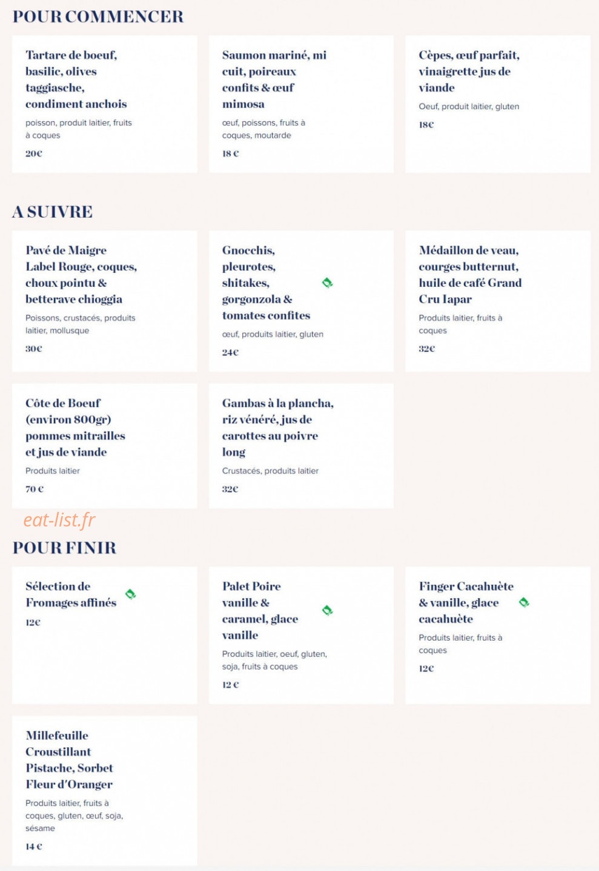
Task: Open the Tartare de boeuf dish card
Action: coord(105,104)
